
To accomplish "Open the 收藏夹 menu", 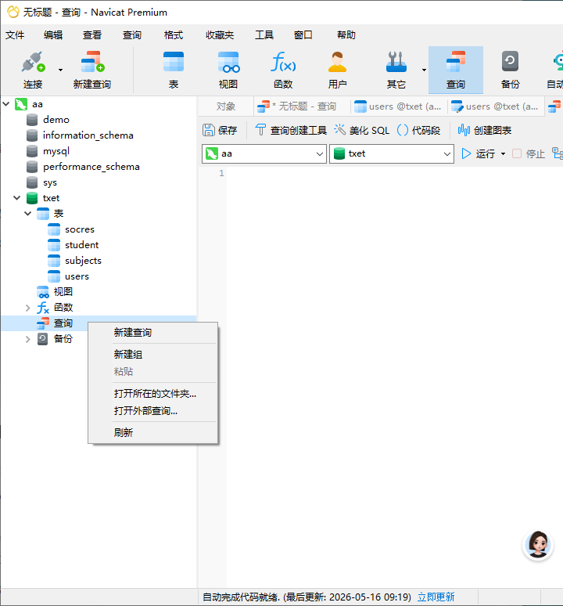I will point(220,35).
